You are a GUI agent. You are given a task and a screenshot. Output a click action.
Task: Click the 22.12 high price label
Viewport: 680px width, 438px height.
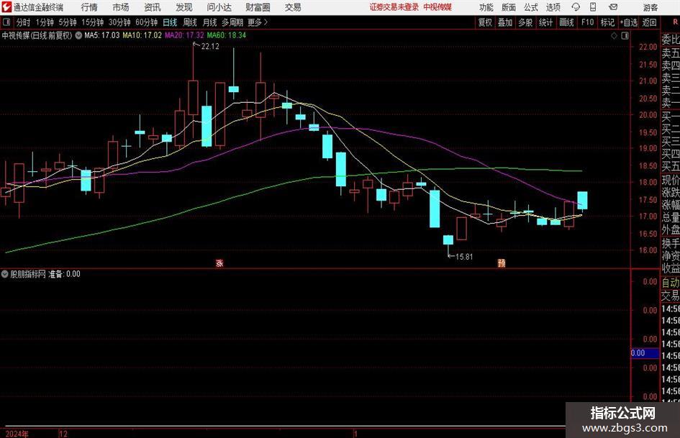point(210,47)
